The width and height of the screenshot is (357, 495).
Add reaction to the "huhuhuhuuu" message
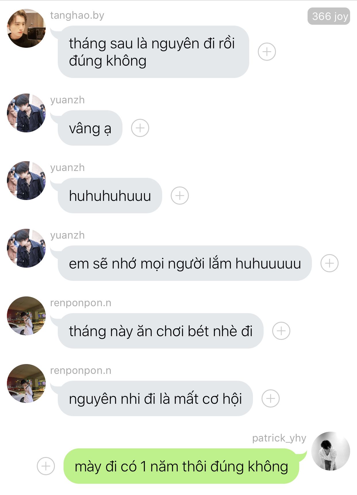pyautogui.click(x=180, y=196)
